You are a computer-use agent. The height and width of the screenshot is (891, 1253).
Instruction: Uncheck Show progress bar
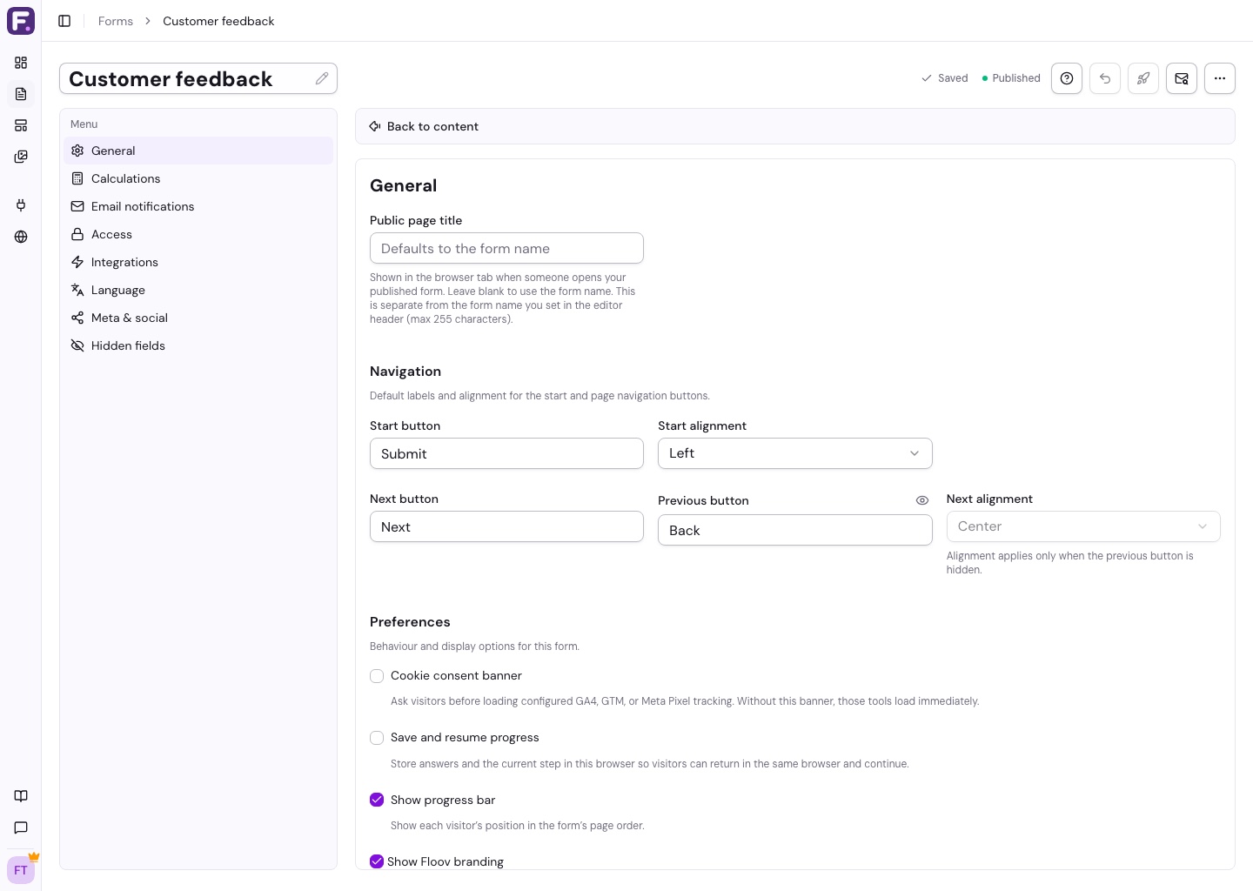tap(377, 800)
